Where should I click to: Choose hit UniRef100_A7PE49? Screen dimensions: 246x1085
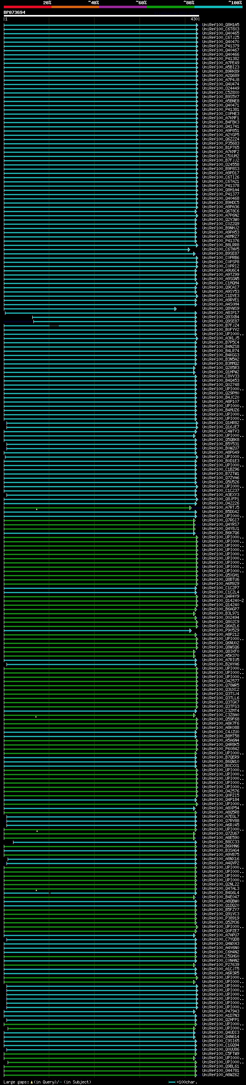coord(221,63)
